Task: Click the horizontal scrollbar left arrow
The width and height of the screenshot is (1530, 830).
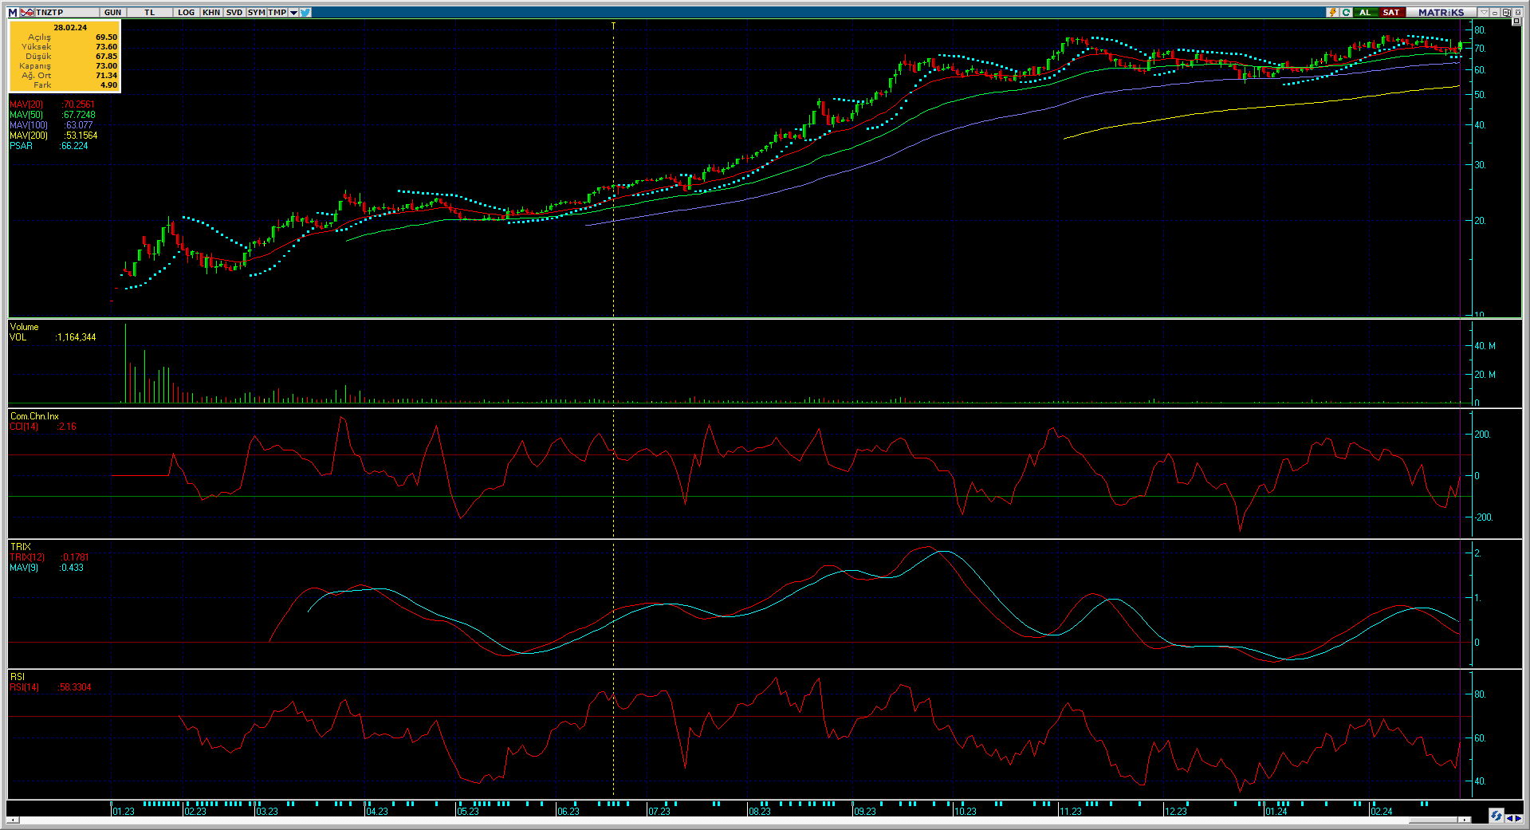Action: tap(13, 820)
